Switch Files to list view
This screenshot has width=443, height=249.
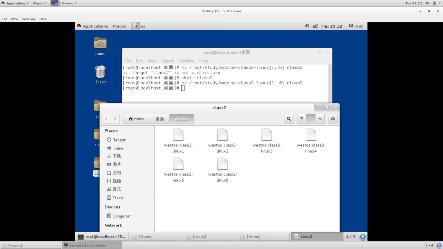[x=302, y=119]
